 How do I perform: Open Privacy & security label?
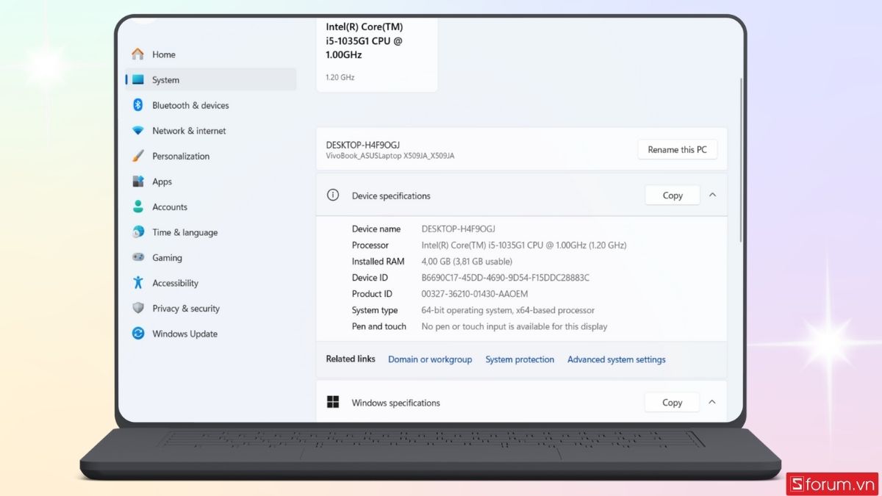click(x=186, y=309)
